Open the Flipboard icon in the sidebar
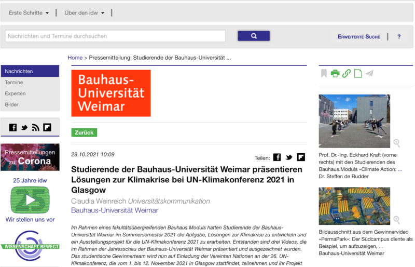The width and height of the screenshot is (415, 267). pos(47,128)
